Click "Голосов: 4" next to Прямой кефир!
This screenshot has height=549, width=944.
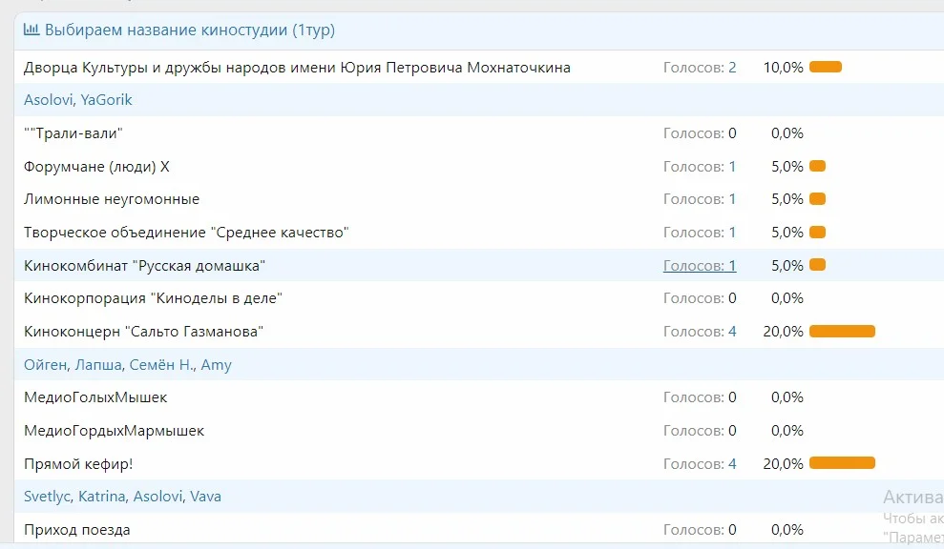click(699, 463)
